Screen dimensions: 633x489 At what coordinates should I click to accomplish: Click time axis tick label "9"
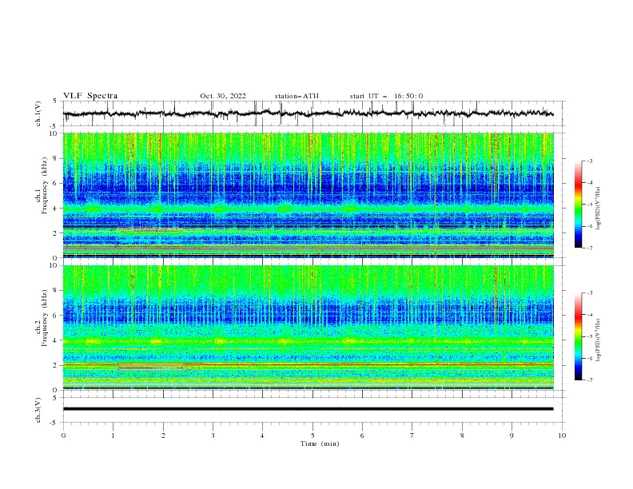pyautogui.click(x=512, y=435)
